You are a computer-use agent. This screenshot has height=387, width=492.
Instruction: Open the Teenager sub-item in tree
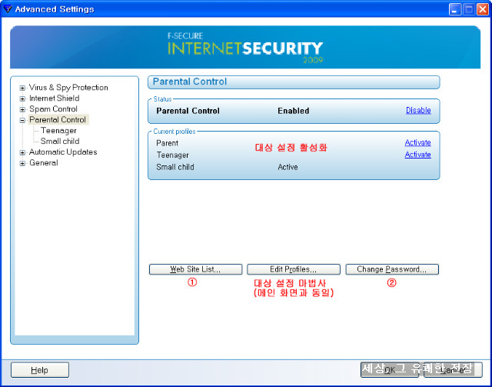(58, 130)
